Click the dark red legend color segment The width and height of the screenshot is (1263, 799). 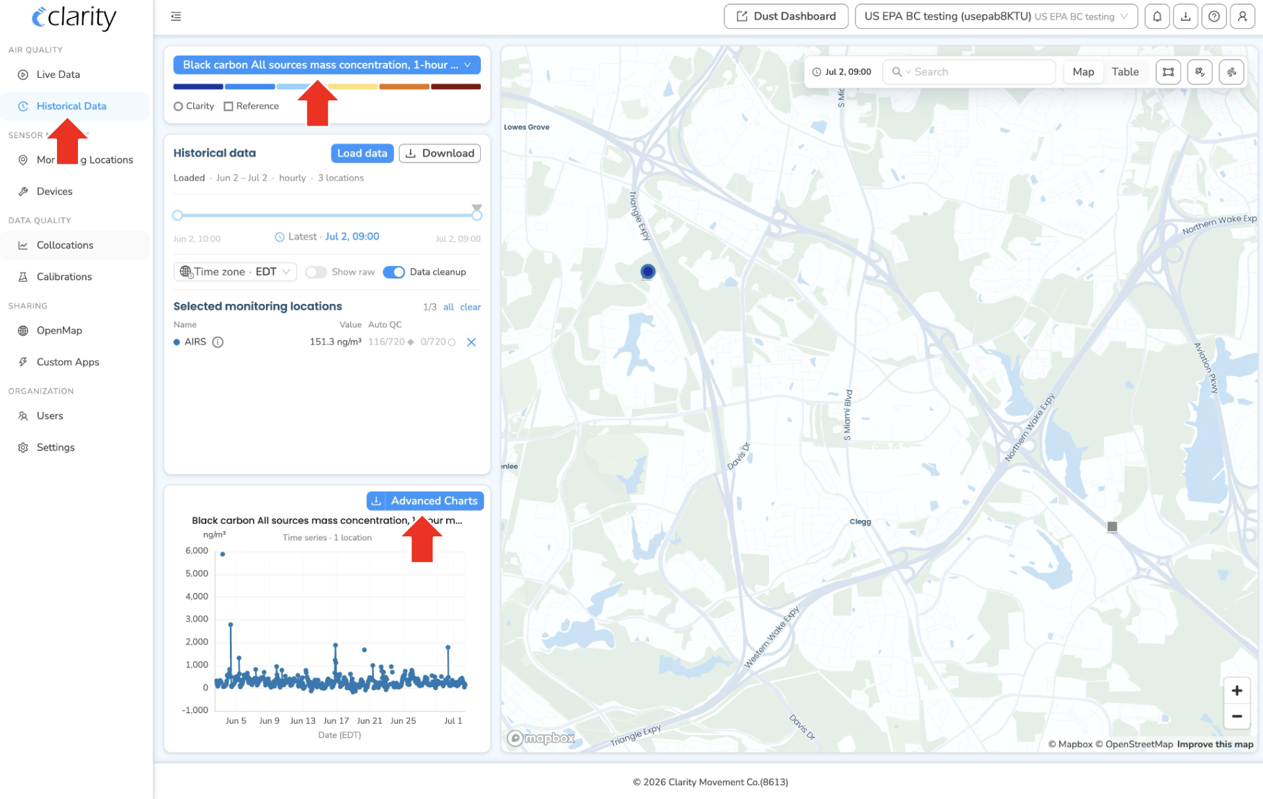click(x=456, y=86)
